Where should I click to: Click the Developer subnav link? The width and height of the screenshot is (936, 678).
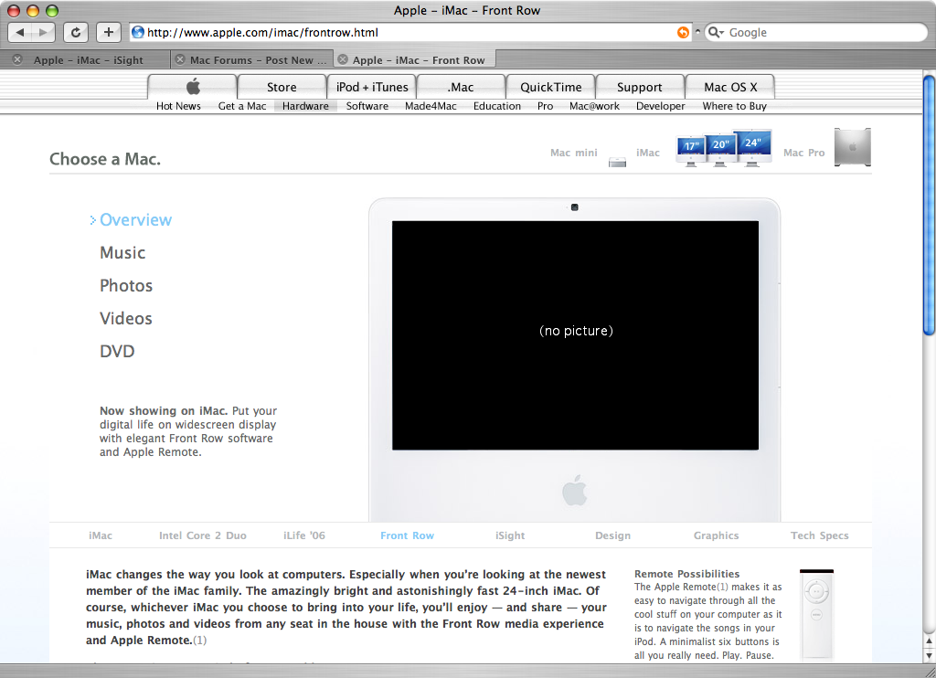[x=660, y=106]
